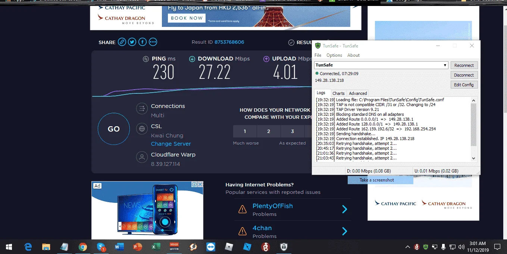Open Google Chrome from taskbar
Image resolution: width=507 pixels, height=254 pixels.
83,247
